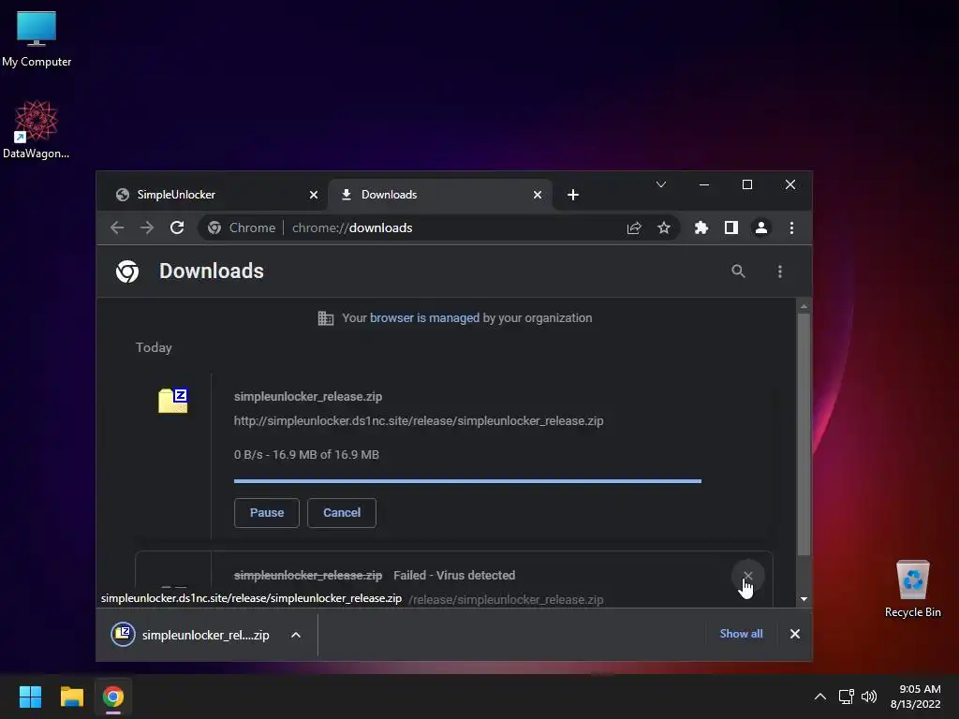Open the volume speaker tray icon

click(x=868, y=697)
